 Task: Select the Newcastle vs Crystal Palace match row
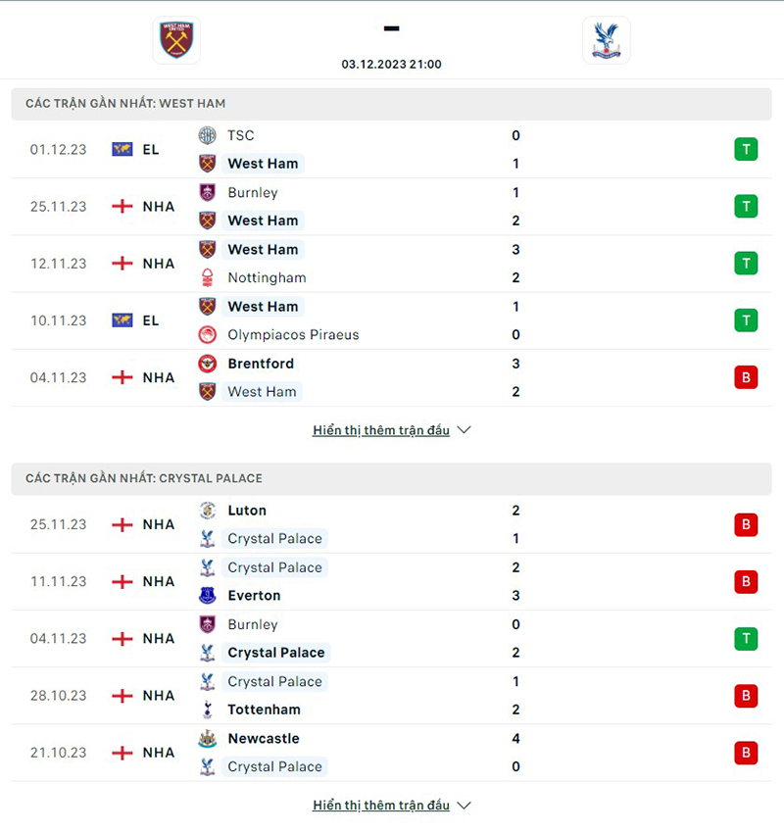[392, 753]
